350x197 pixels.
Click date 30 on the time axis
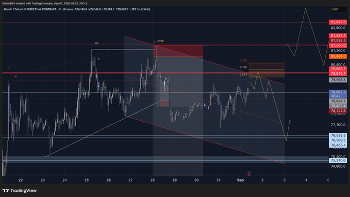(197, 180)
